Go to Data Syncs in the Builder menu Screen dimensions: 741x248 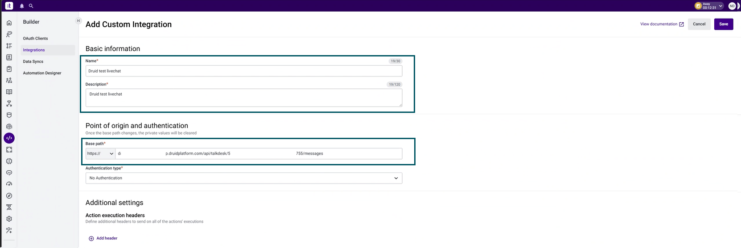pyautogui.click(x=33, y=62)
